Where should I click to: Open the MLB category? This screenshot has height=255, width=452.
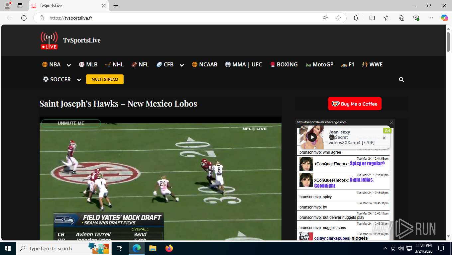pos(88,64)
